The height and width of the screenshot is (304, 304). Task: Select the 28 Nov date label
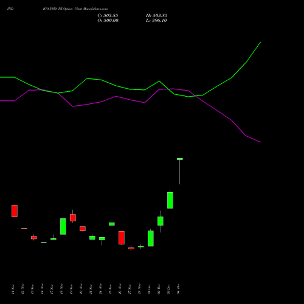[139, 289]
